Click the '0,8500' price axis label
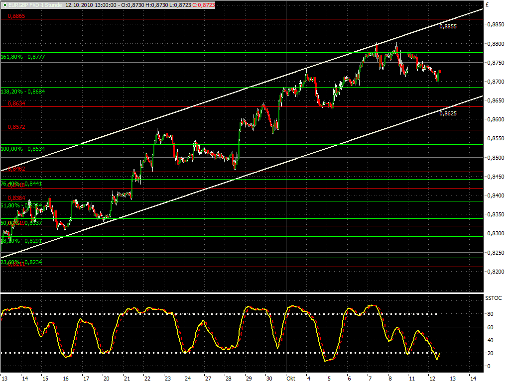This screenshot has height=382, width=510. coord(496,158)
